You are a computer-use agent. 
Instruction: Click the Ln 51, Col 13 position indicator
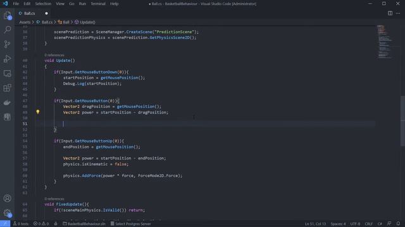click(315, 224)
